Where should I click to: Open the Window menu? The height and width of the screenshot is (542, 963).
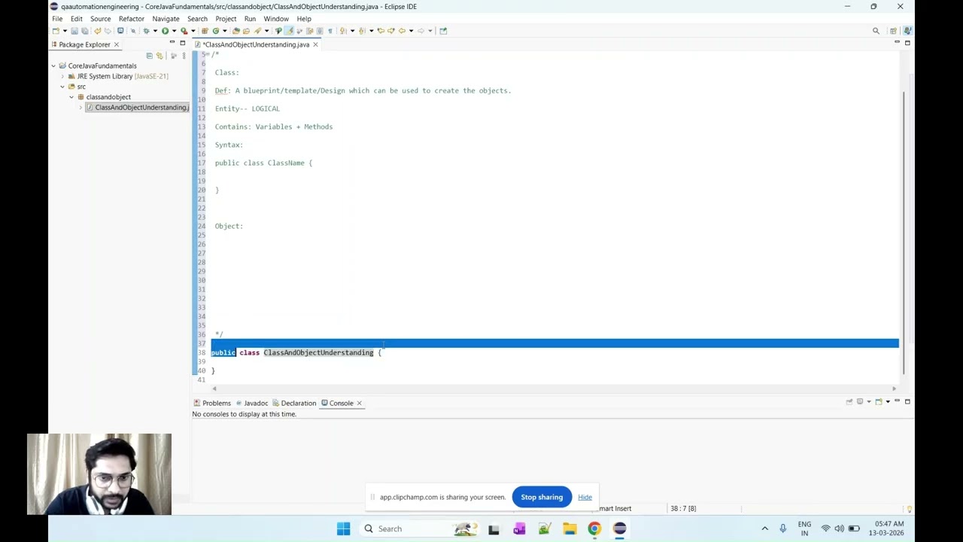click(x=276, y=19)
